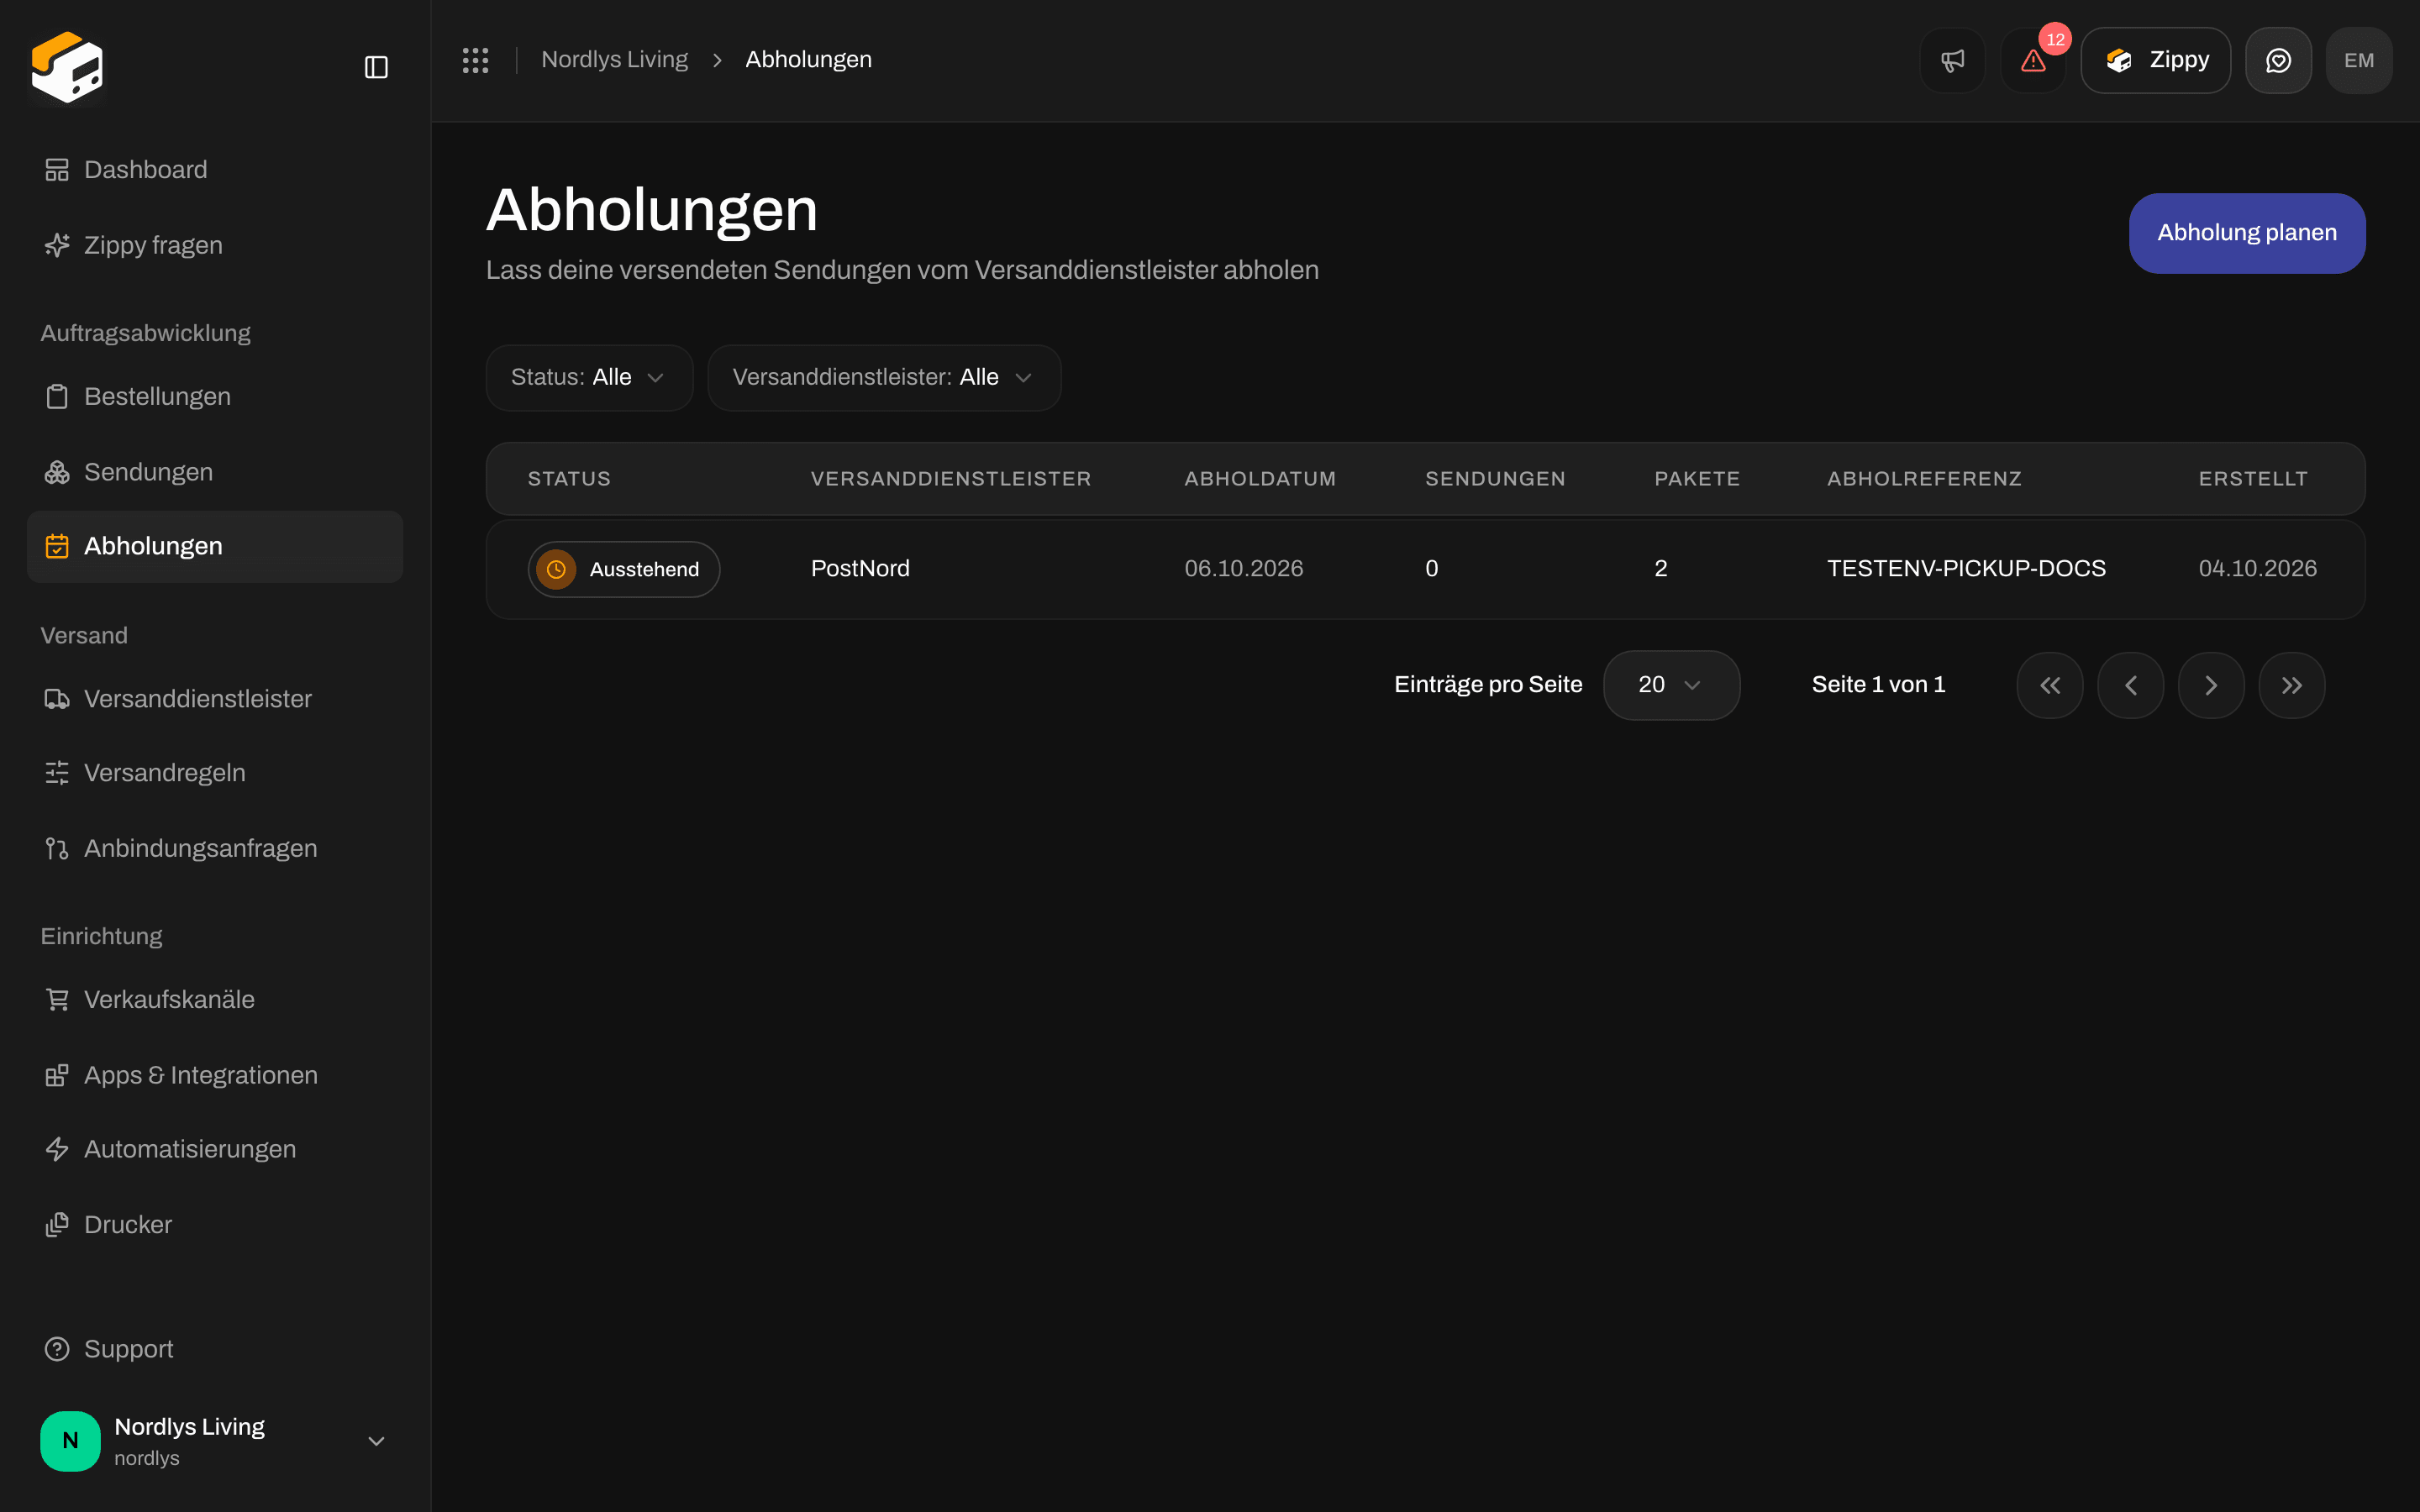This screenshot has height=1512, width=2420.
Task: Click the Abholungen breadcrumb item
Action: [x=808, y=60]
